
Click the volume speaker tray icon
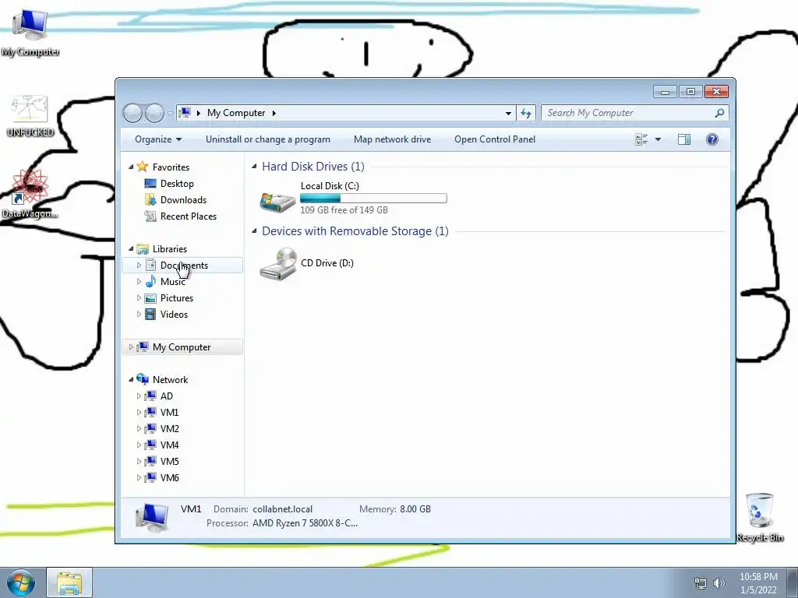719,582
